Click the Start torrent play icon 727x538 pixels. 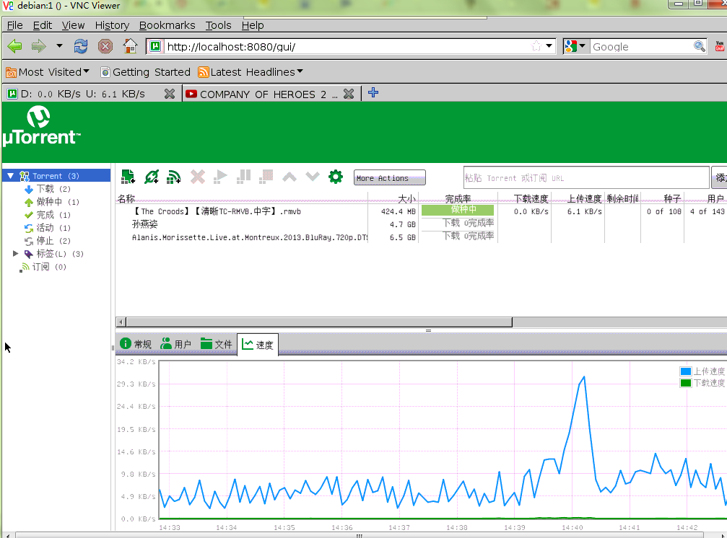(x=221, y=177)
